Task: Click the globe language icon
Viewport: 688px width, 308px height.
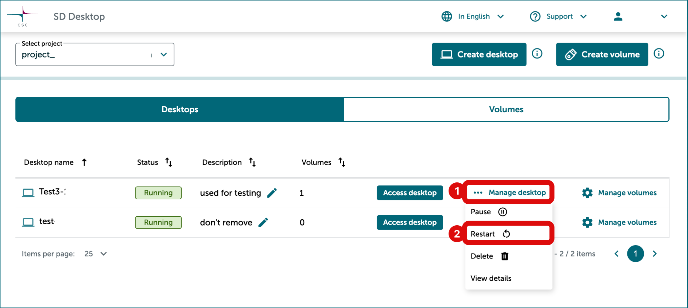Action: (x=447, y=16)
